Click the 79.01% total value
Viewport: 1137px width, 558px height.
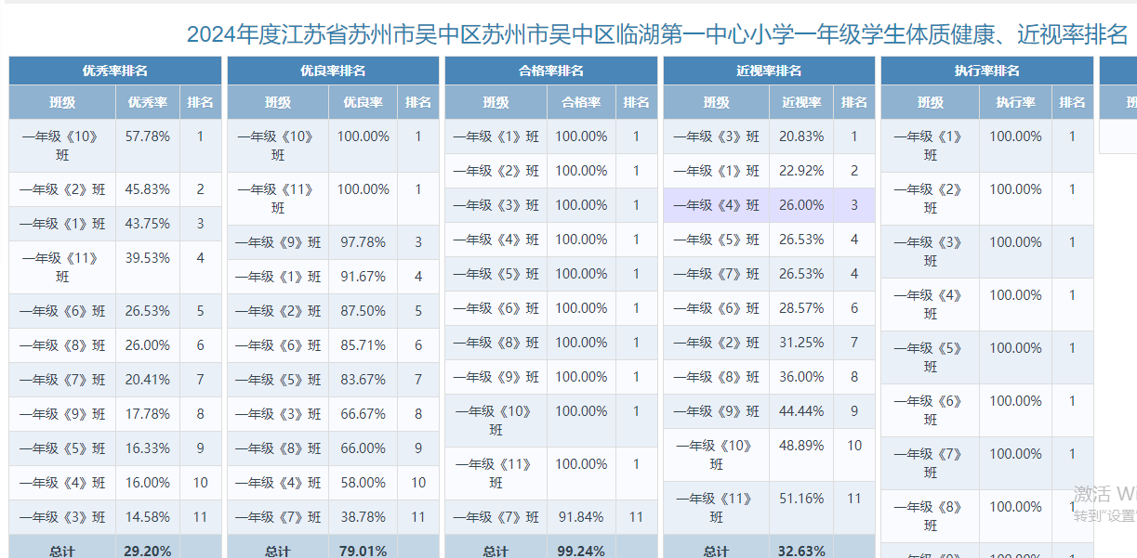(x=363, y=551)
